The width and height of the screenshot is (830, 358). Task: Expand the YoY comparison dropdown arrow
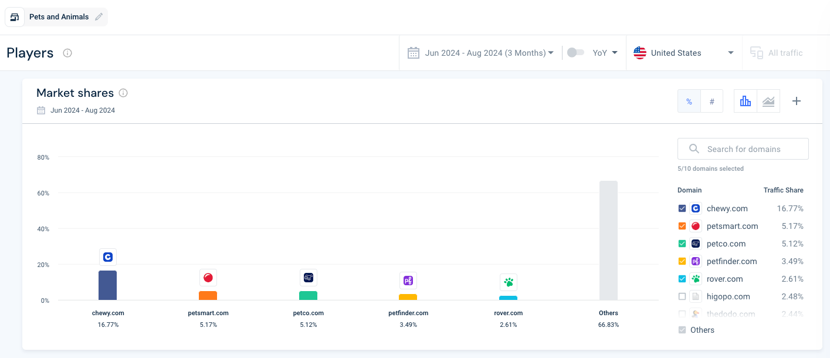(615, 53)
